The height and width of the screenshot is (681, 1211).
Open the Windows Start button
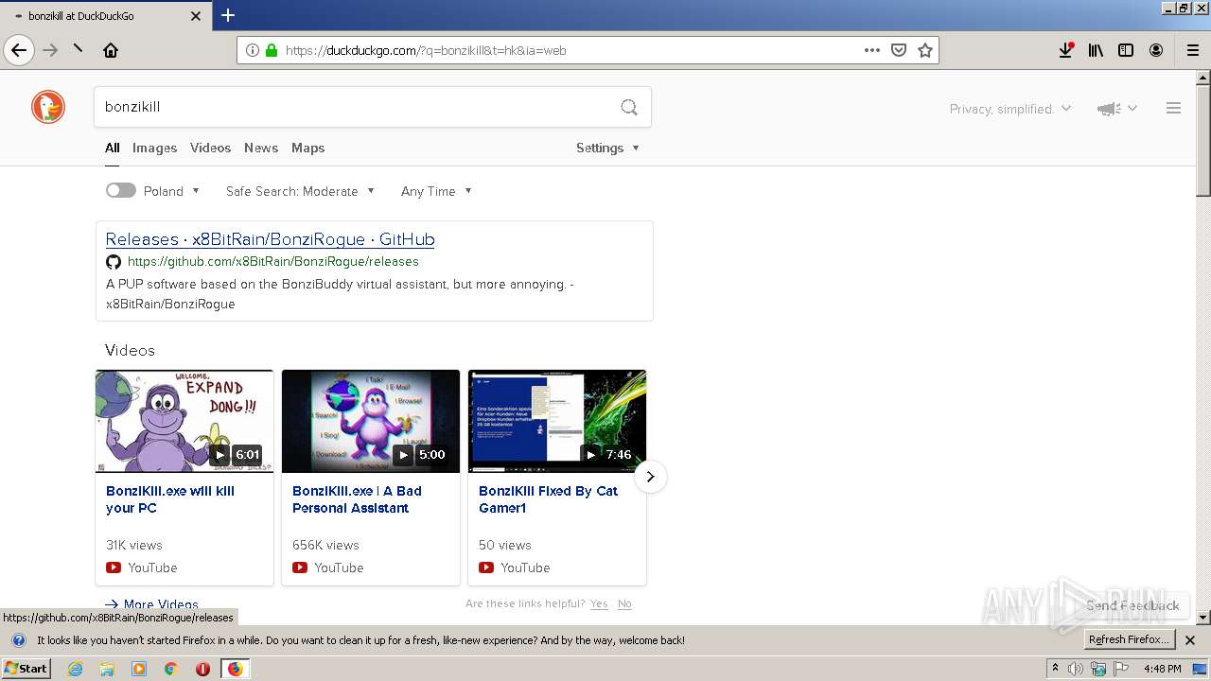point(26,669)
